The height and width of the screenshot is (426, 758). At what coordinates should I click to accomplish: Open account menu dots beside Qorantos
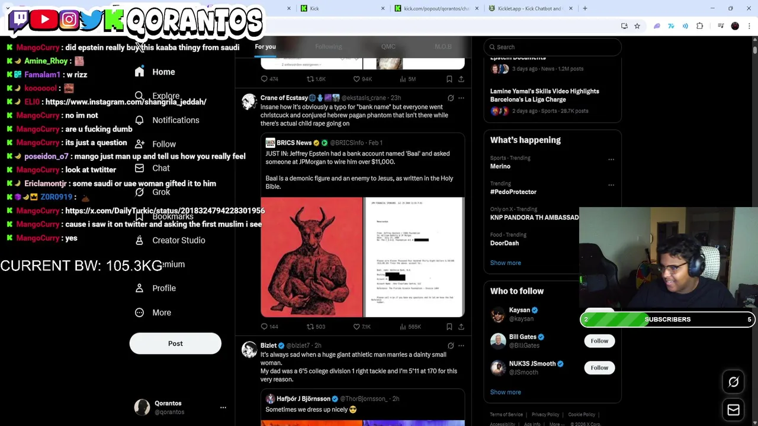coord(223,408)
